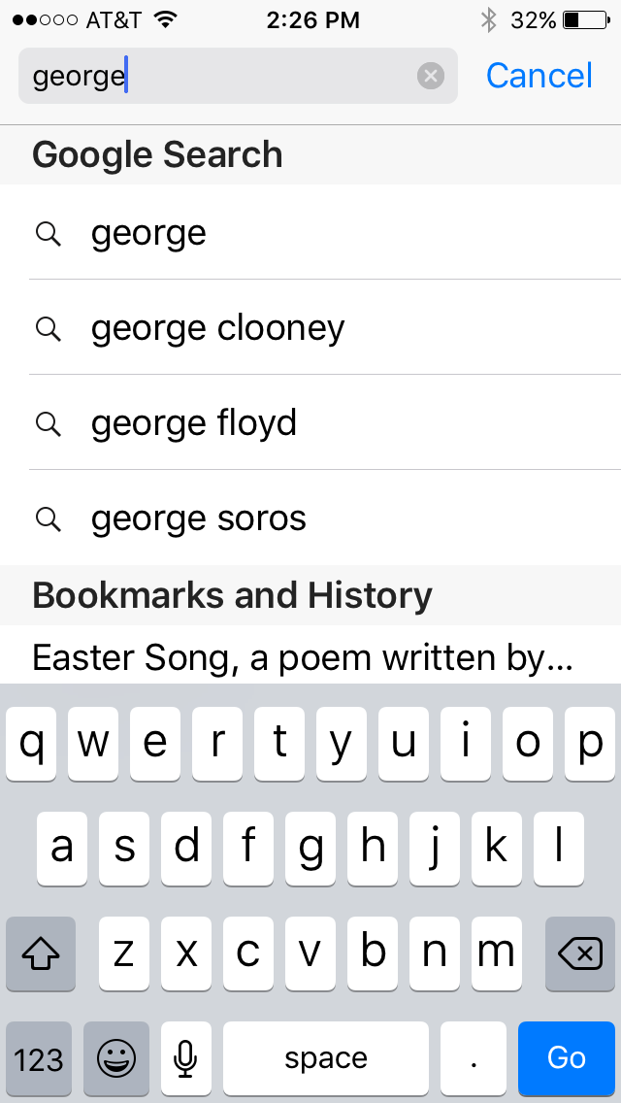The width and height of the screenshot is (621, 1103).
Task: Pick the george floyd suggestion
Action: (x=194, y=423)
